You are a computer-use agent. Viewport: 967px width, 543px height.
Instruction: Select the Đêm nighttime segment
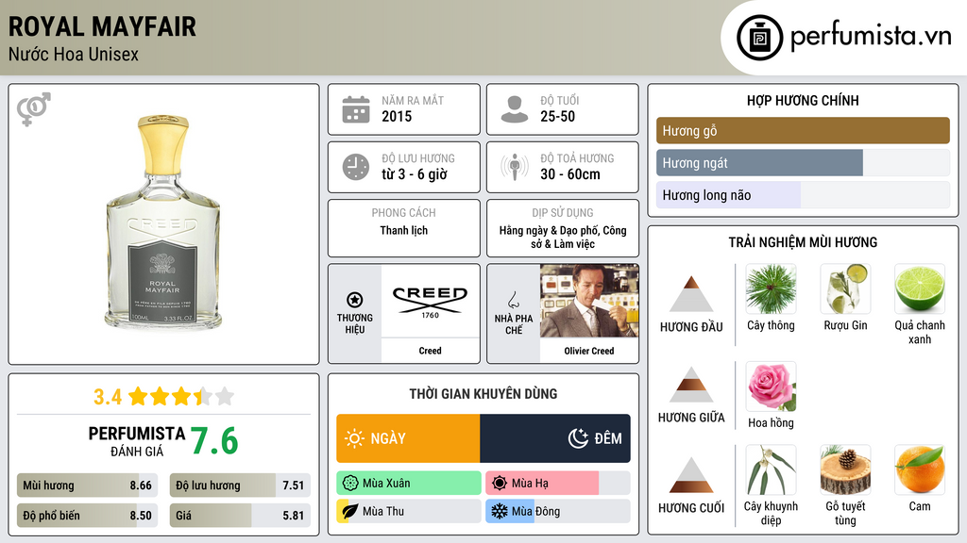[555, 438]
